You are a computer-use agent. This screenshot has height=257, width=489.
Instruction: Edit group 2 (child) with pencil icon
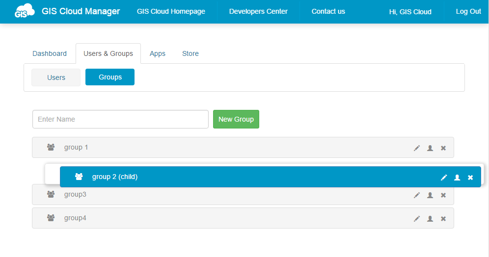coord(444,177)
